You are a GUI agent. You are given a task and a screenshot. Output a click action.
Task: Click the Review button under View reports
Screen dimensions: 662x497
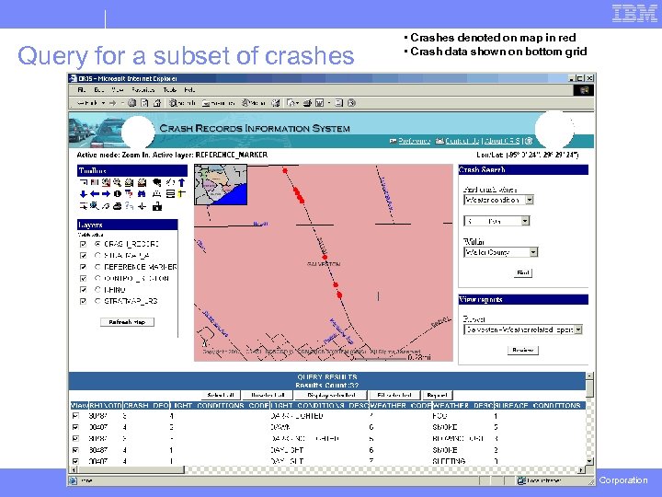[x=522, y=350]
